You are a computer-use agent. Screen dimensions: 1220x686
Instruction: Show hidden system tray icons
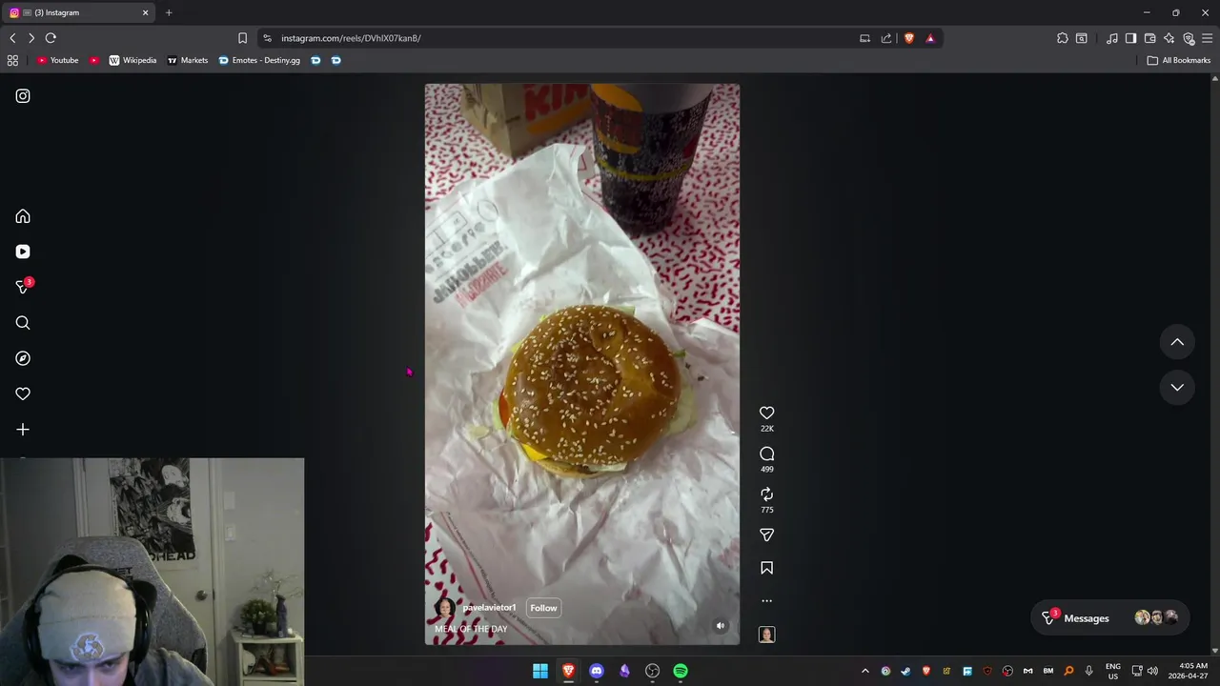[x=865, y=671]
